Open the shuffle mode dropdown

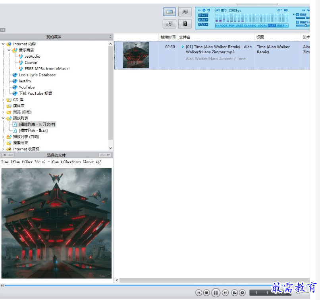click(x=203, y=24)
